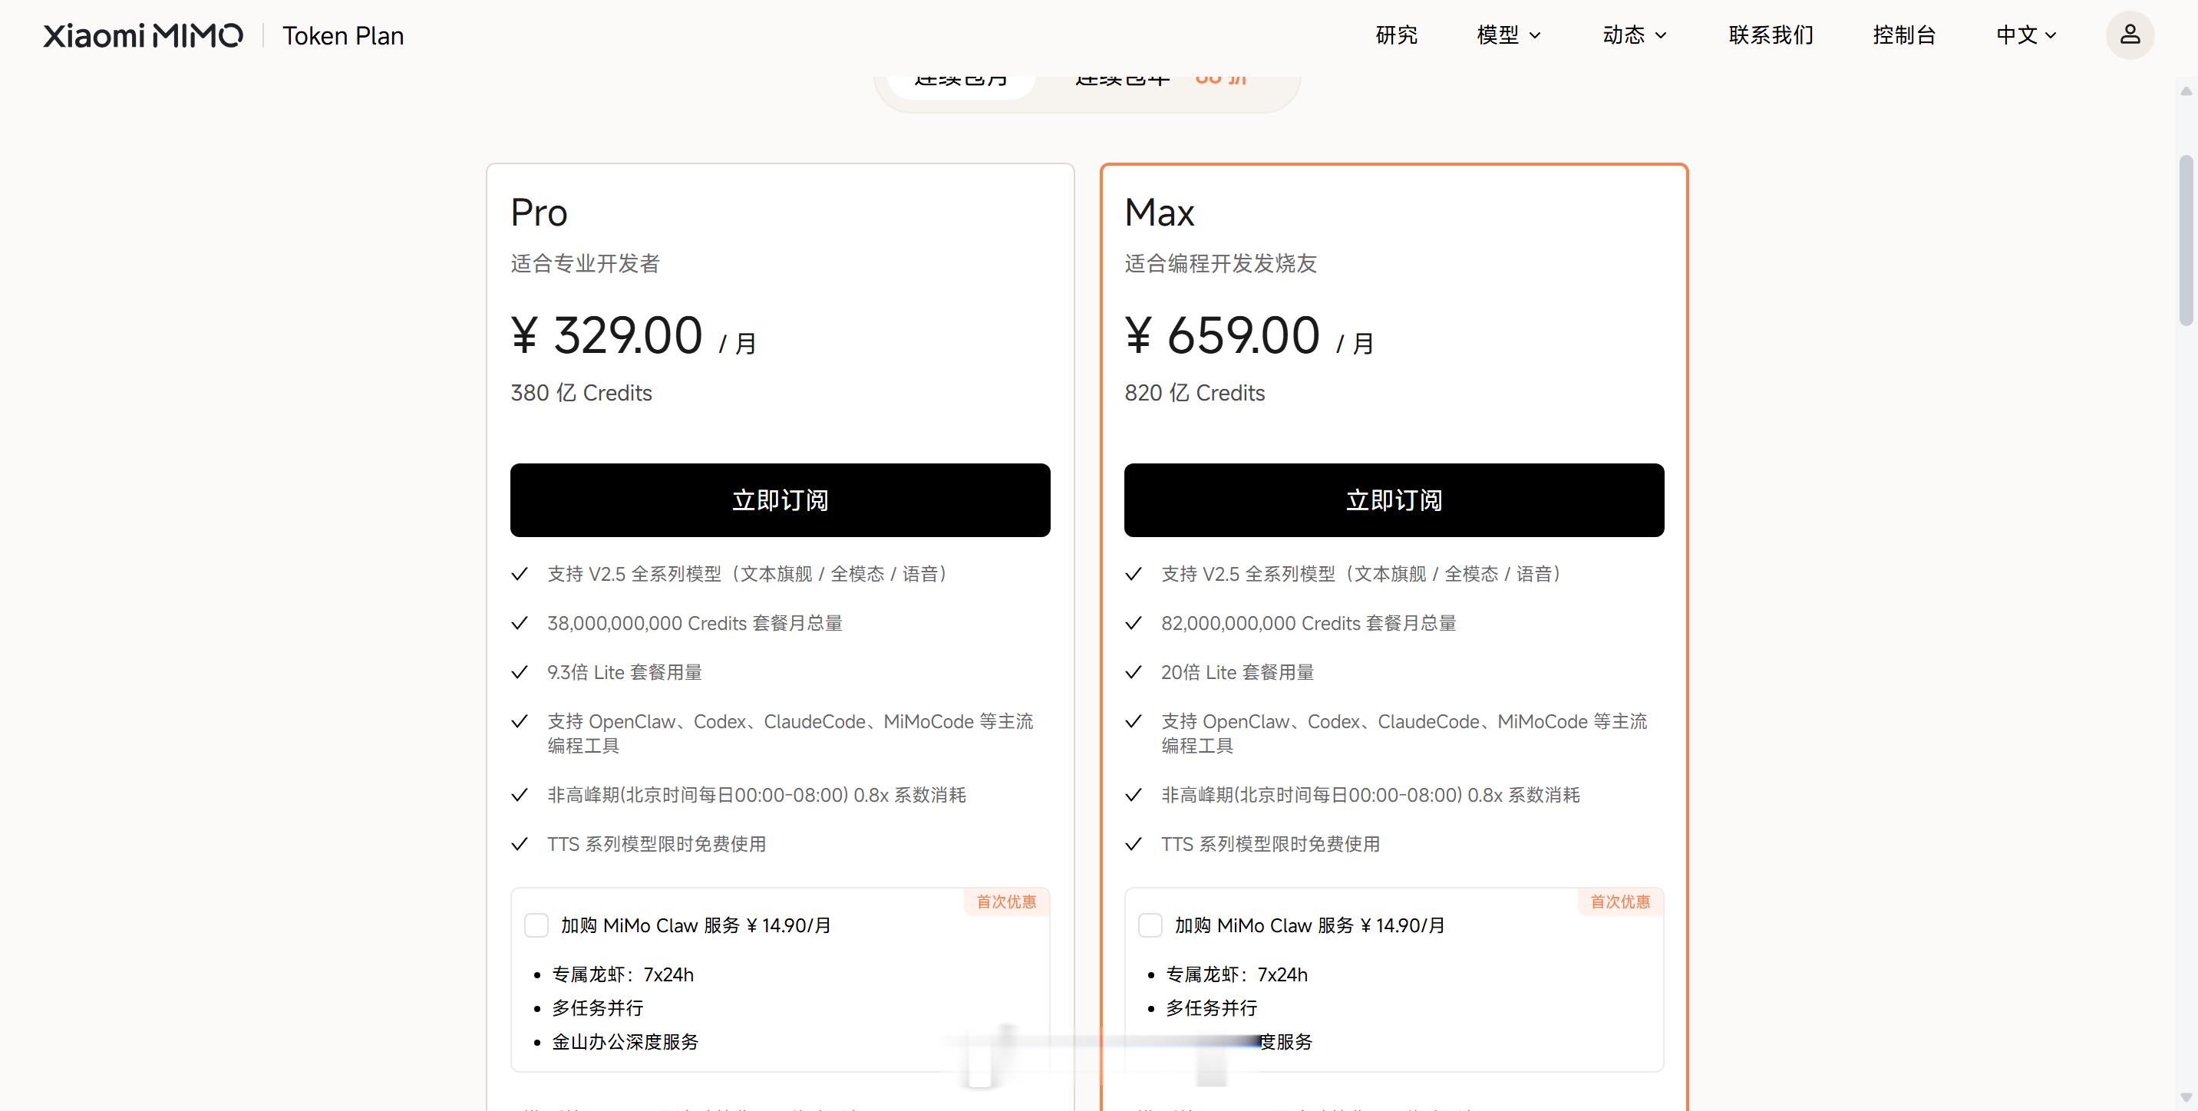Screen dimensions: 2198x1111
Task: Click checkmark beside Pro TTS 系列模型 line
Action: [520, 844]
